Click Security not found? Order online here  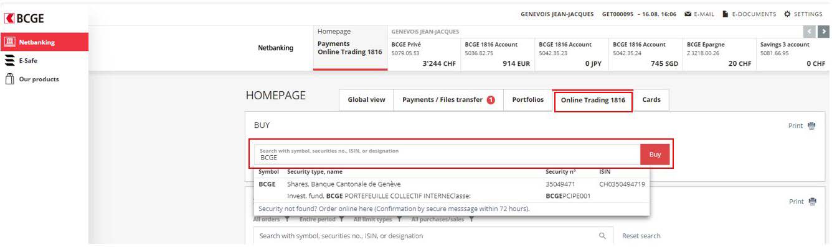click(x=394, y=209)
